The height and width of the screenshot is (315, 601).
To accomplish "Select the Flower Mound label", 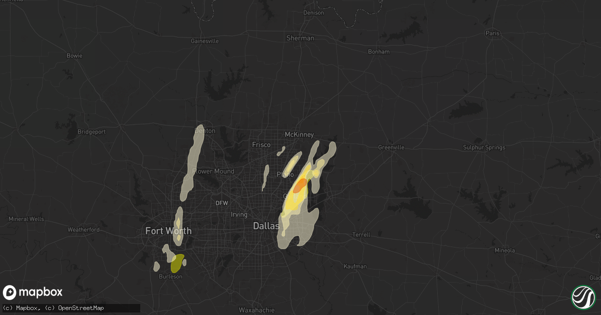I will tap(214, 171).
